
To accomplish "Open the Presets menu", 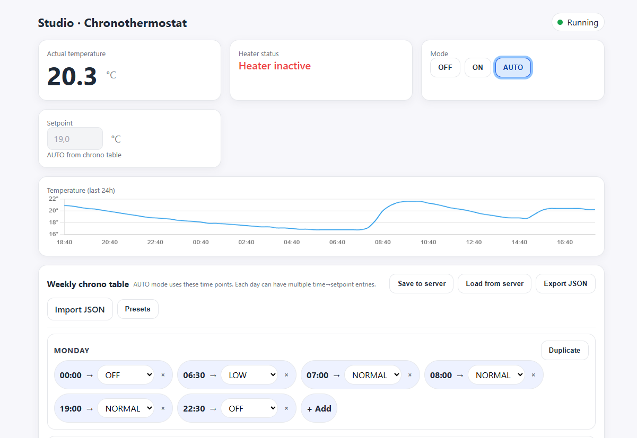I will (x=137, y=309).
